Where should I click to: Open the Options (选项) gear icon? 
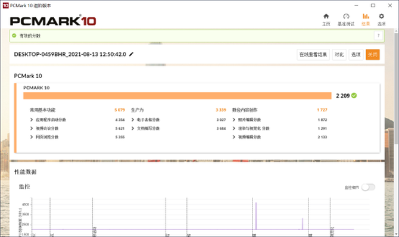pos(381,17)
